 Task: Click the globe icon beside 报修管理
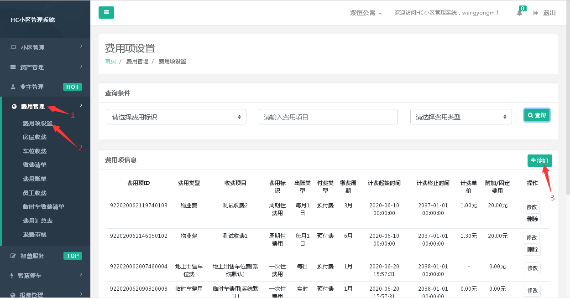tap(13, 295)
